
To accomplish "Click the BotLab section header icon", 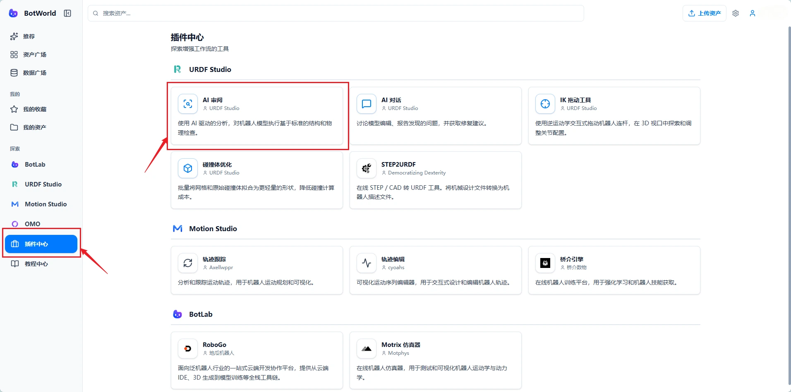I will [x=177, y=314].
